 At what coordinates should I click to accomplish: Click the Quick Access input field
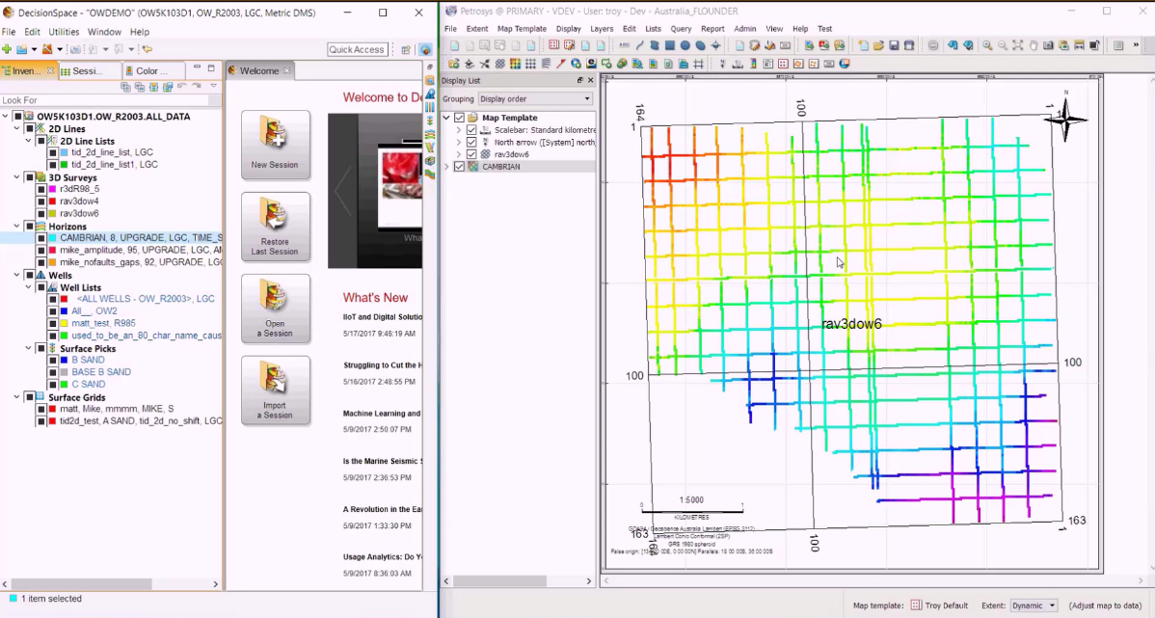[357, 49]
